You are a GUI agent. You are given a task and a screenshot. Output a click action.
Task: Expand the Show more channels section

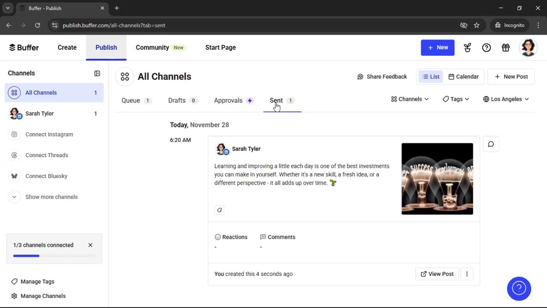51,197
